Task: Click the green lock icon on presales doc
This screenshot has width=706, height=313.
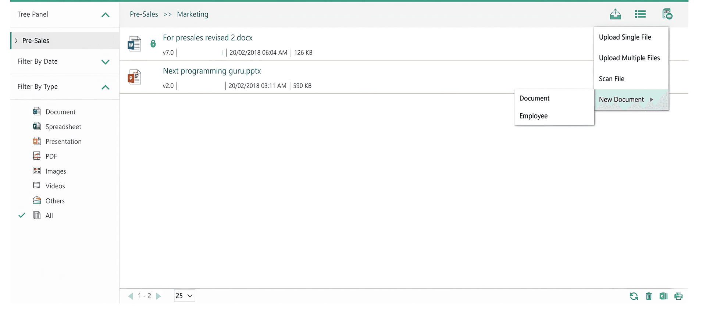Action: pos(153,44)
